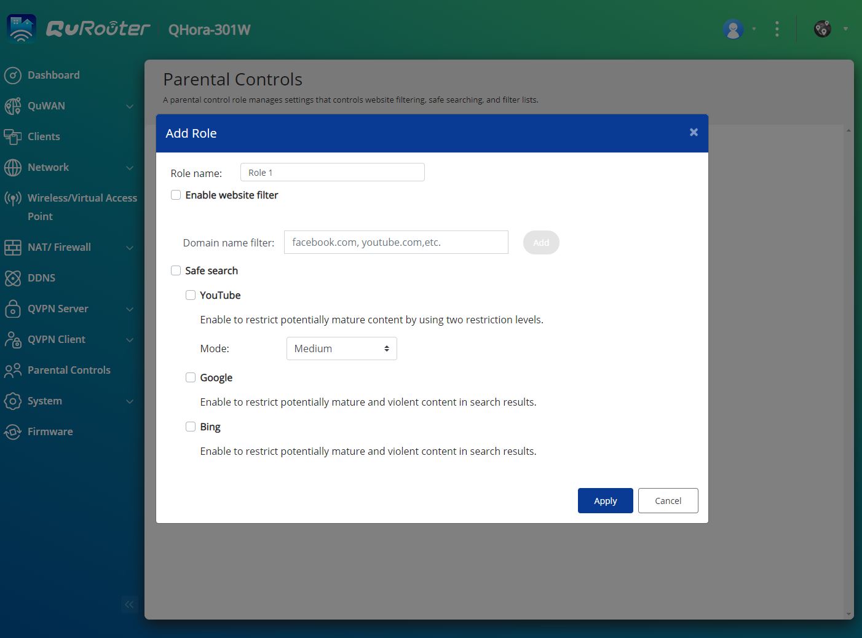Click the QuWAN region globe icon

coord(823,29)
